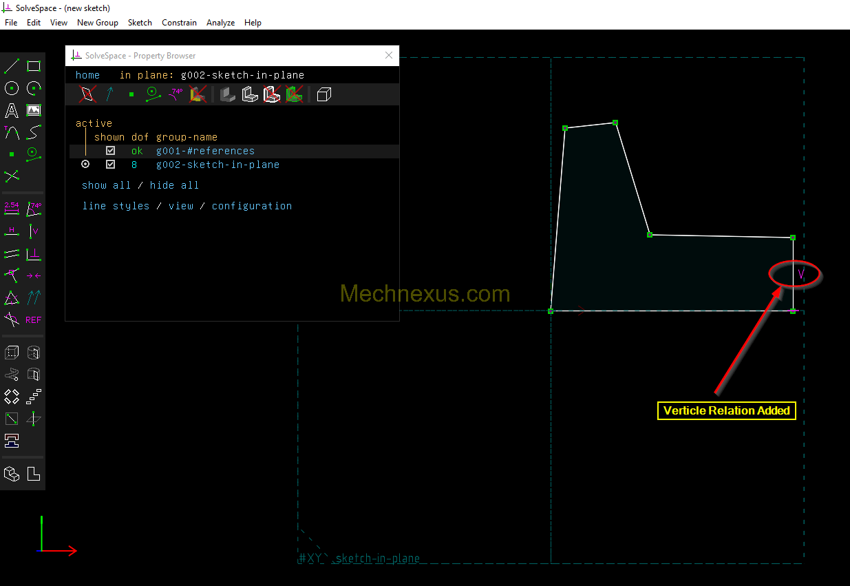Toggle the REF reference dimension tool
The image size is (850, 586).
click(x=34, y=320)
